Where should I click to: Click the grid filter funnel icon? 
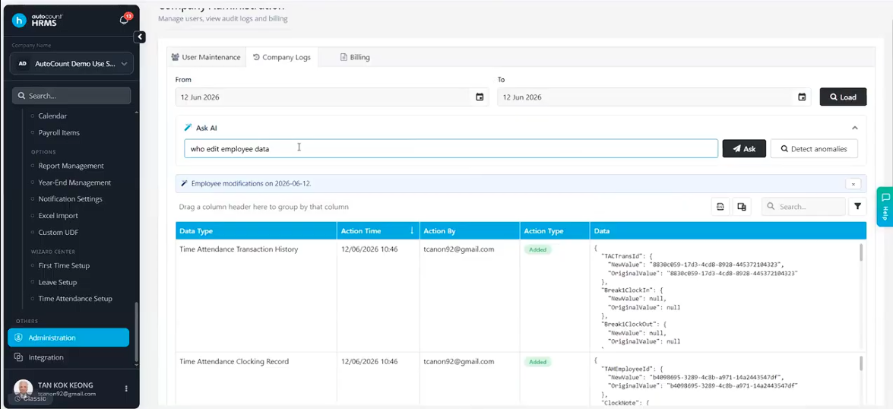pos(857,207)
